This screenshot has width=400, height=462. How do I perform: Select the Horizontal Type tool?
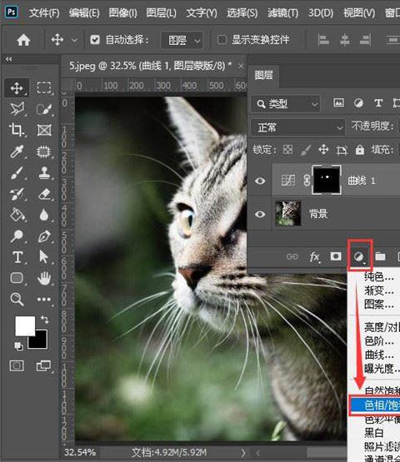(x=17, y=257)
